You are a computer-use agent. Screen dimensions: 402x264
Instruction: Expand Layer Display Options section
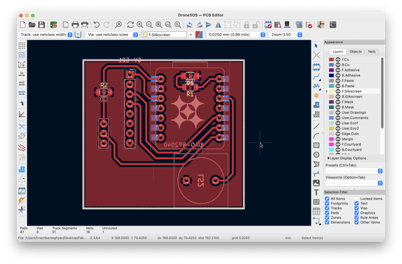pyautogui.click(x=347, y=158)
